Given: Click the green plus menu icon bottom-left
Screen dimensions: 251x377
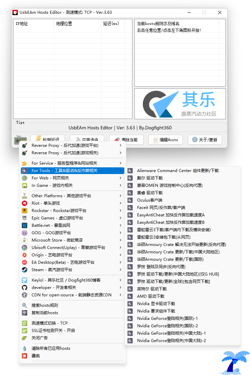Looking at the screenshot, I should click(x=20, y=140).
